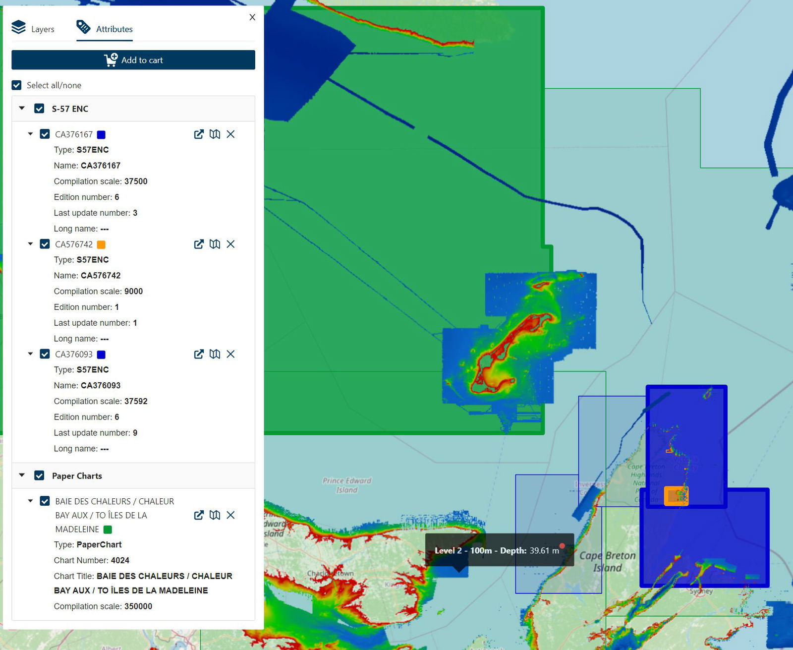Screen dimensions: 793x650
Task: Uncheck the CA576742 entry
Action: tap(44, 244)
